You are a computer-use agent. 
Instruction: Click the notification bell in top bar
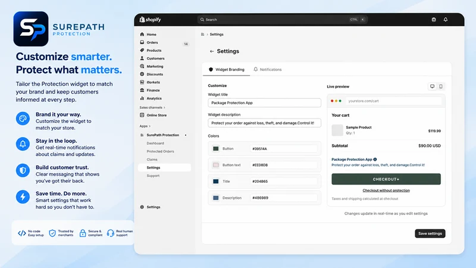(445, 20)
